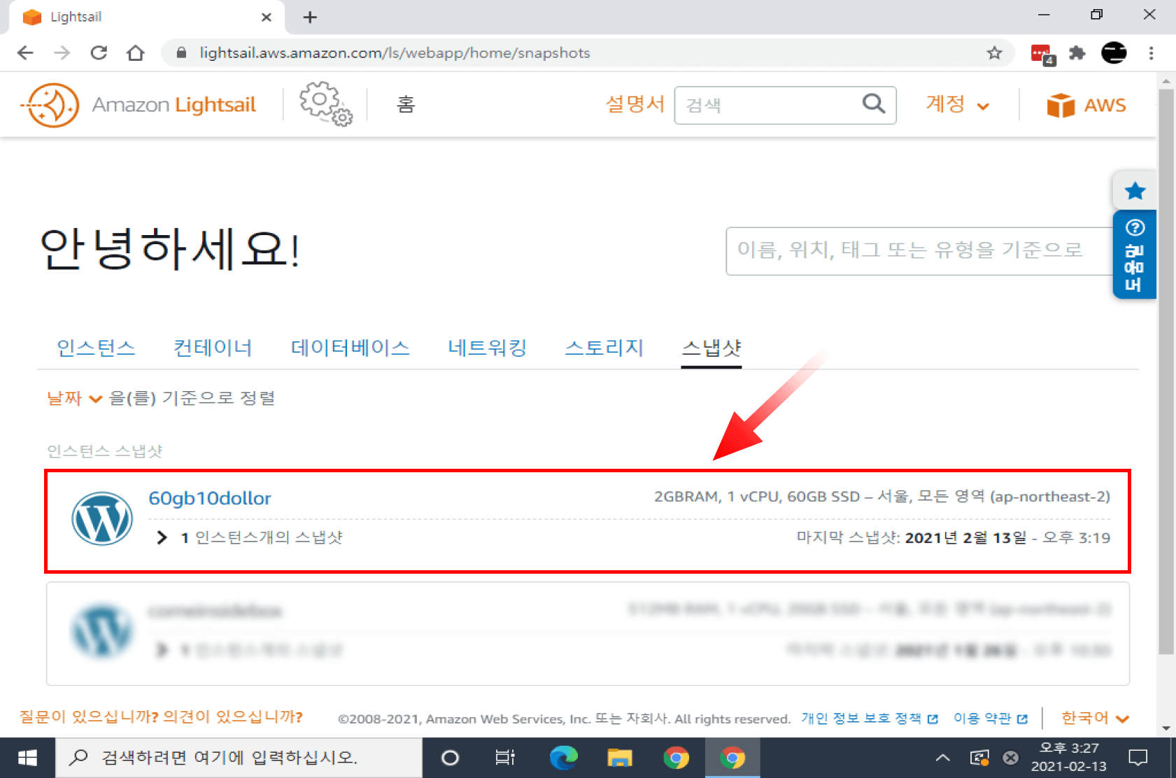Launch Microsoft Edge from taskbar
Image resolution: width=1176 pixels, height=778 pixels.
[563, 758]
